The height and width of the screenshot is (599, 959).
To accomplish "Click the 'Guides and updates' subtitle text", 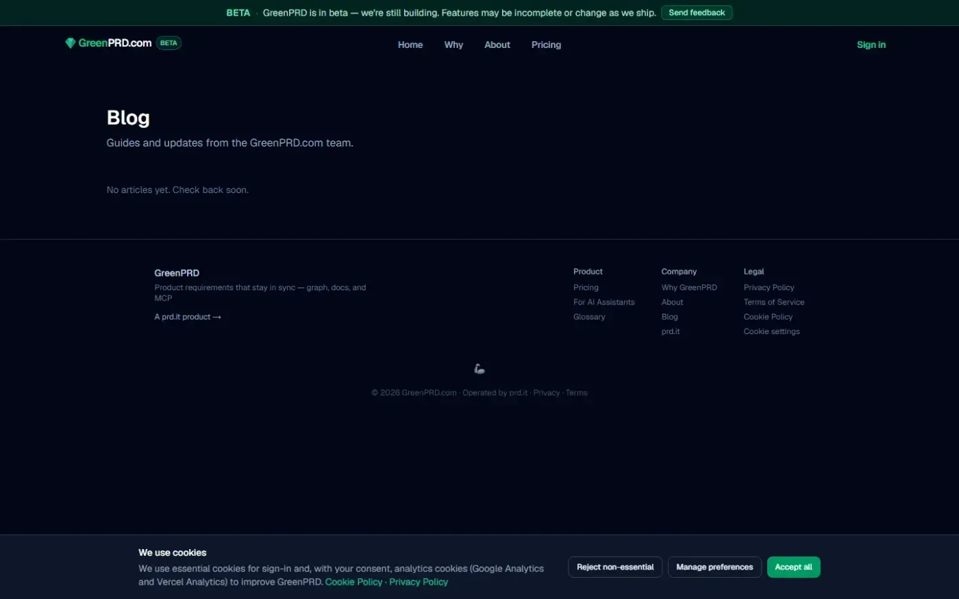I will (229, 143).
